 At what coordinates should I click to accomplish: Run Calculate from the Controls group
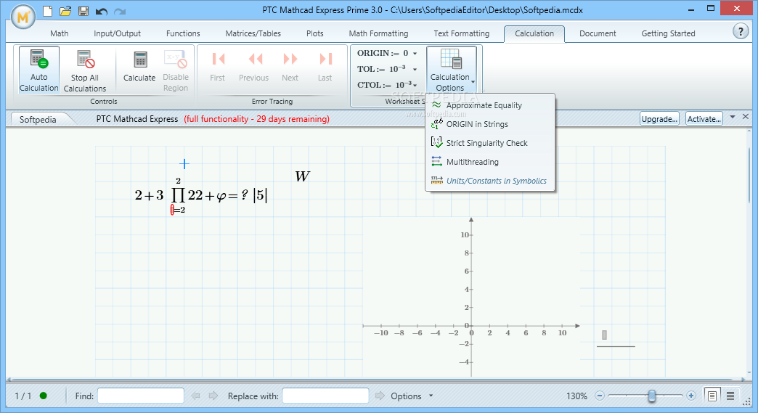click(x=139, y=66)
